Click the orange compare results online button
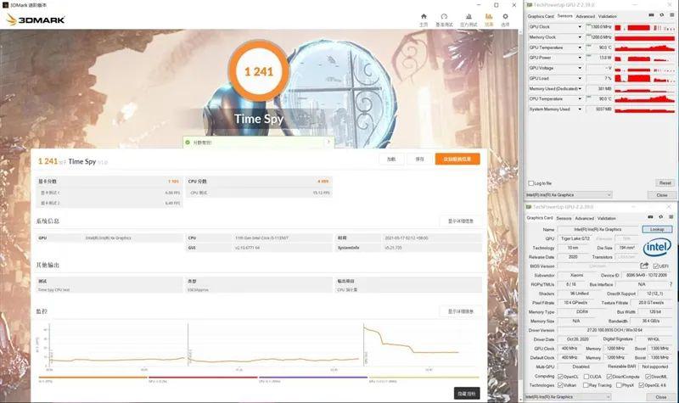The width and height of the screenshot is (679, 403). coord(457,160)
